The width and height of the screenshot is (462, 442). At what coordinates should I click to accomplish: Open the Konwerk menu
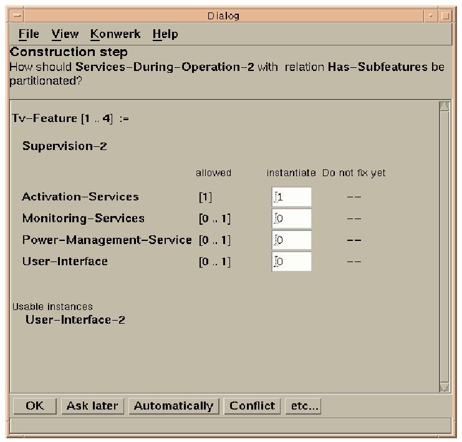coord(115,34)
